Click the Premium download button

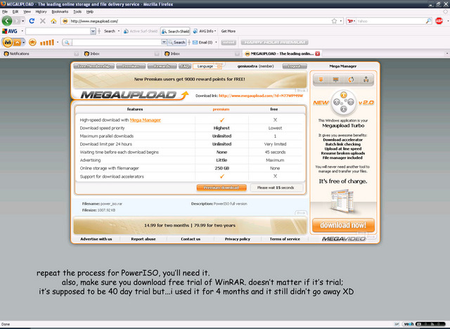pos(221,188)
